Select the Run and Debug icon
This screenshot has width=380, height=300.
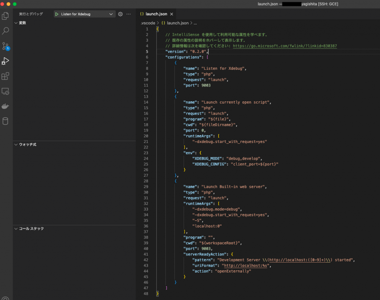6,61
